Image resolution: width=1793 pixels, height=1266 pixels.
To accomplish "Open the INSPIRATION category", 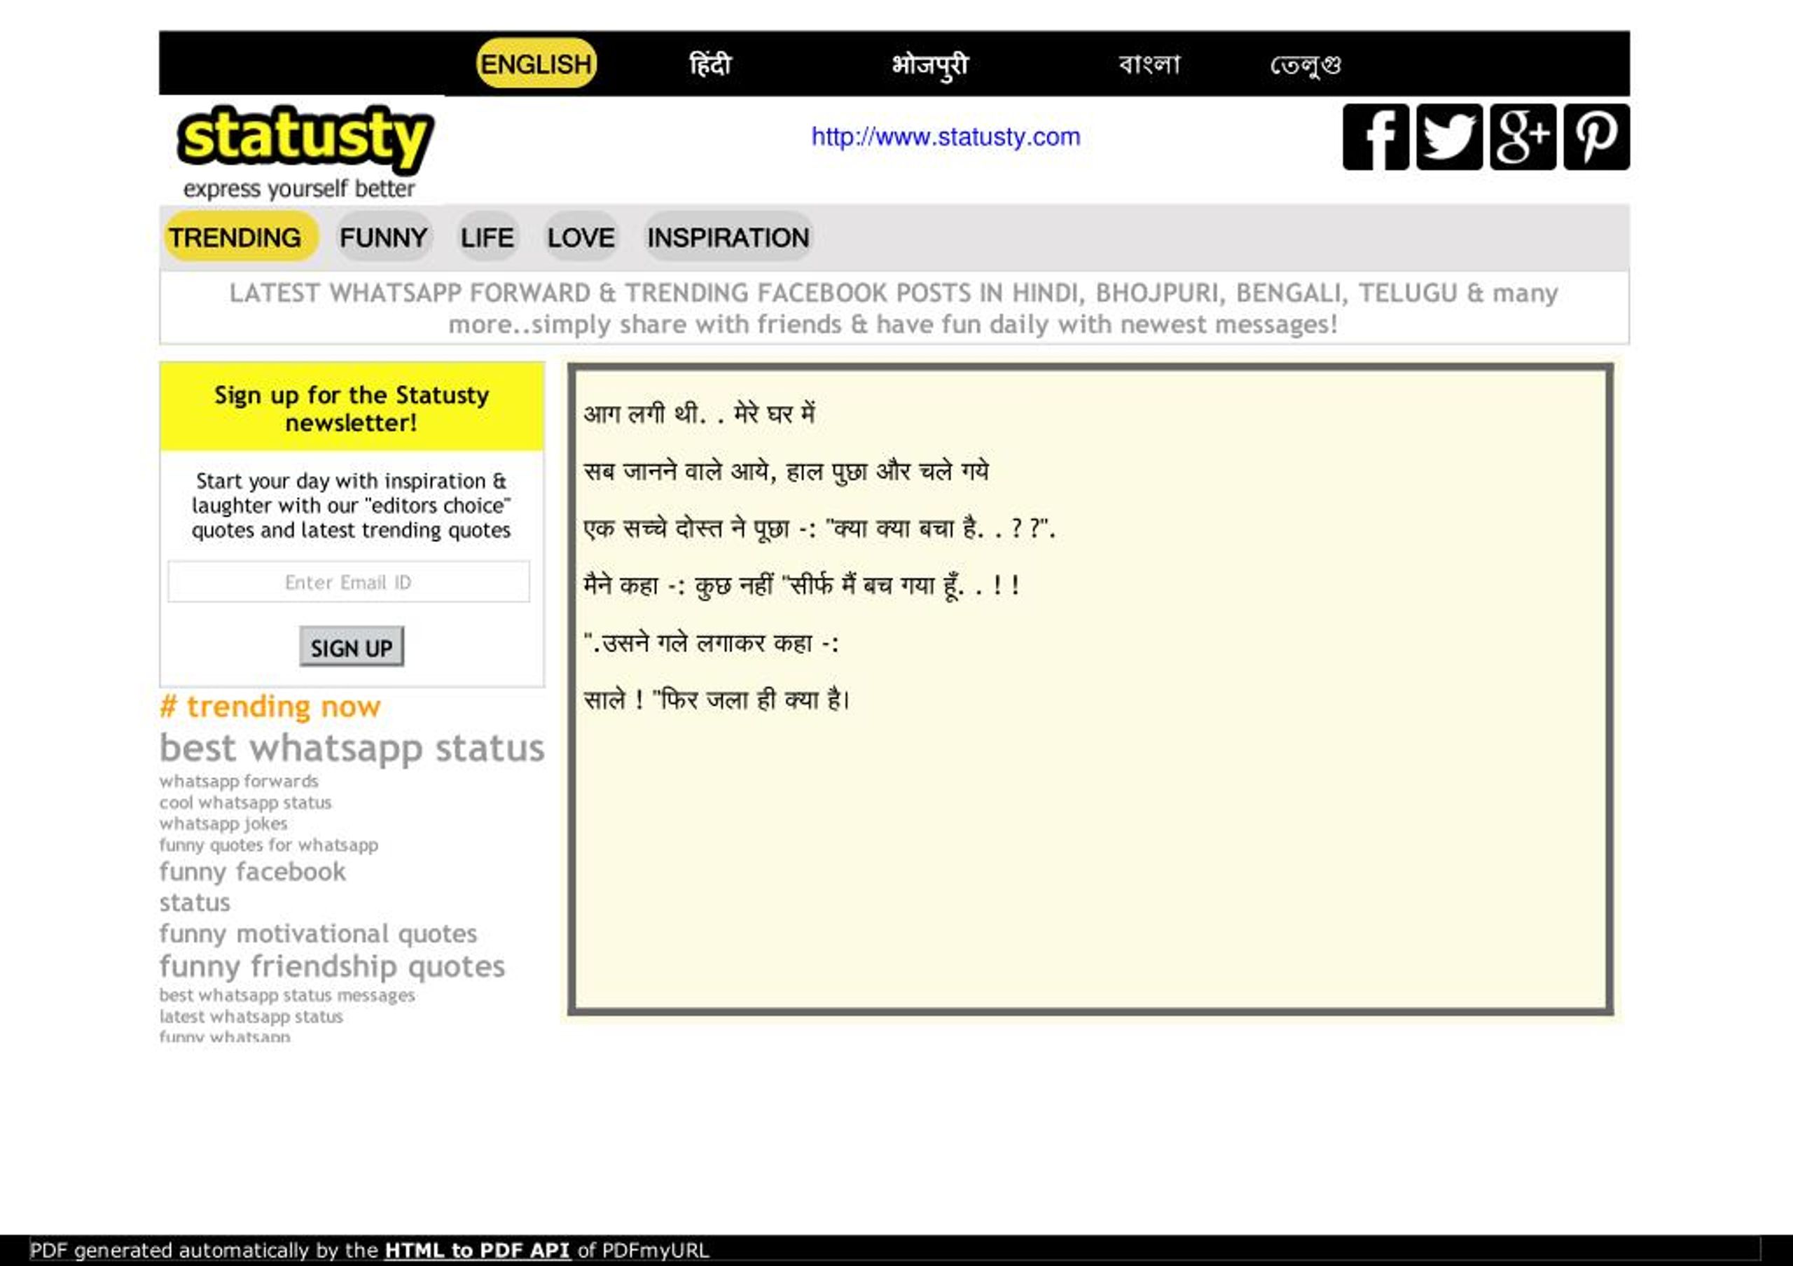I will coord(728,237).
